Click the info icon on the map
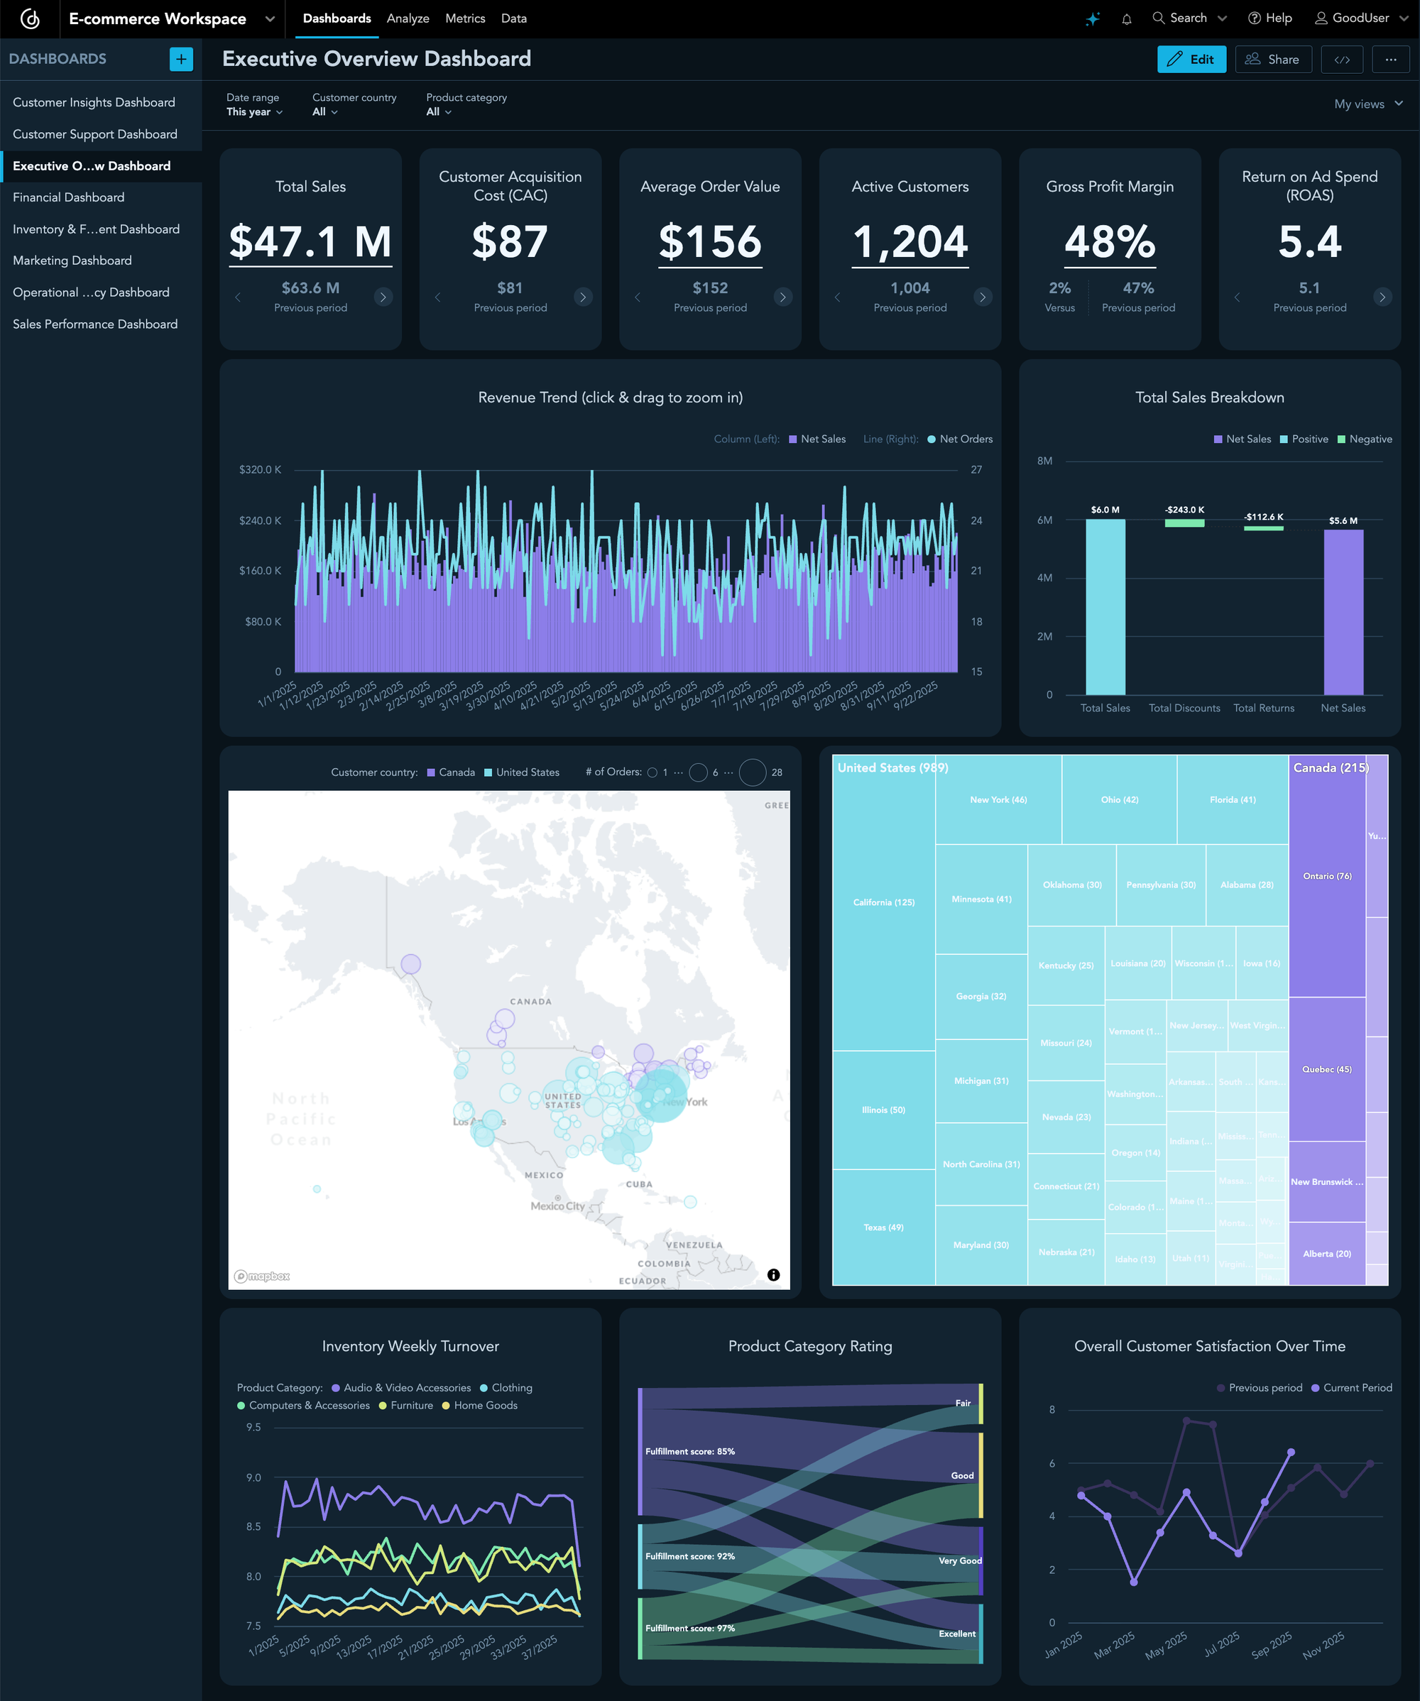This screenshot has height=1701, width=1420. point(774,1274)
